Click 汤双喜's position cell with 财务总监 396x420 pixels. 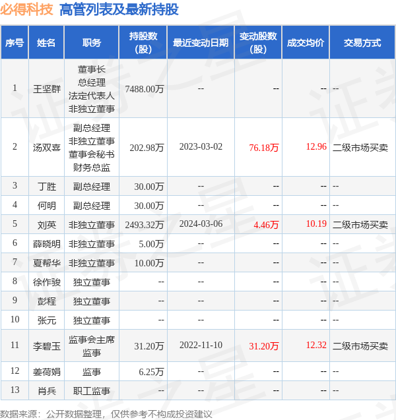point(92,147)
